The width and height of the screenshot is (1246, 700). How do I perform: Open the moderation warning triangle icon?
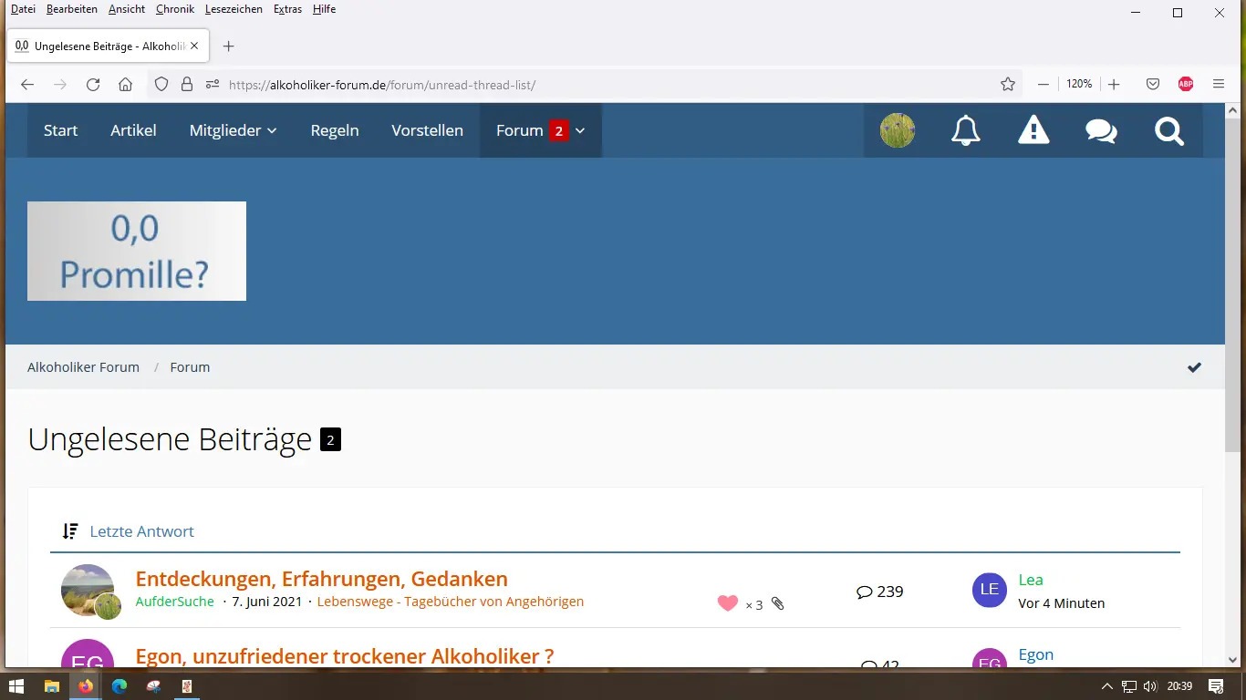(1033, 130)
